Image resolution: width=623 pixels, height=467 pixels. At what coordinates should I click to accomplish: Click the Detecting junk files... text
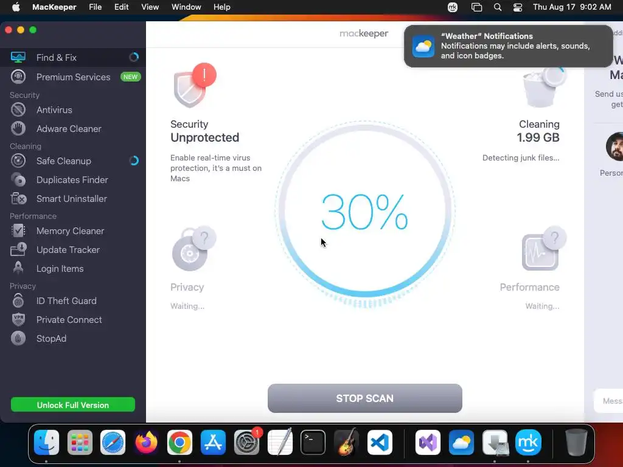tap(521, 157)
